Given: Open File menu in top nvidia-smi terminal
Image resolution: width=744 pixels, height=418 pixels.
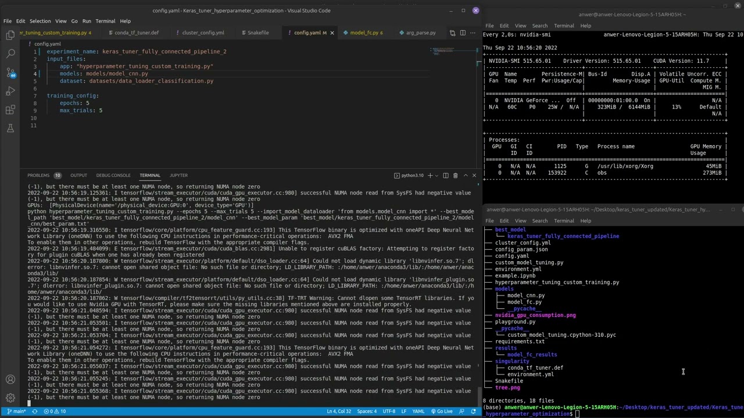Looking at the screenshot, I should coord(489,26).
